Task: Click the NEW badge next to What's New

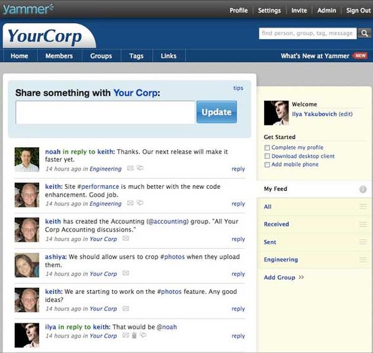Action: [x=361, y=56]
